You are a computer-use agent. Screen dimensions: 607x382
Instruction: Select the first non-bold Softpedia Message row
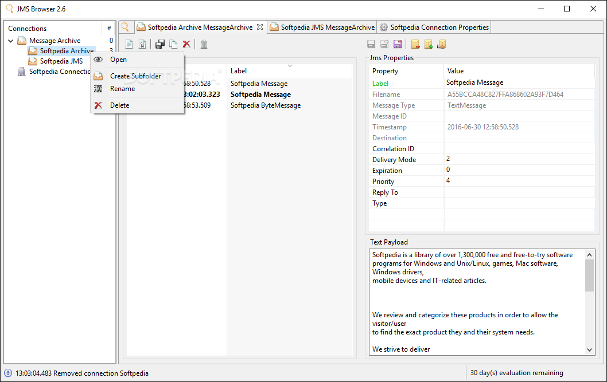[x=259, y=84]
